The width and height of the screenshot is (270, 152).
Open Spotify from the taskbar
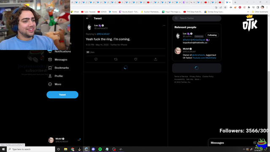100,149
